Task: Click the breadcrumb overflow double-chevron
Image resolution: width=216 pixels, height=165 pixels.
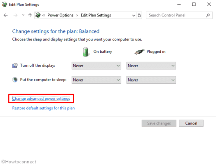Action: 44,15
